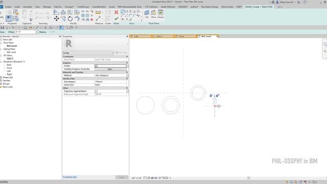Finish edit mode with green checkmark
The image size is (327, 184).
(x=116, y=18)
